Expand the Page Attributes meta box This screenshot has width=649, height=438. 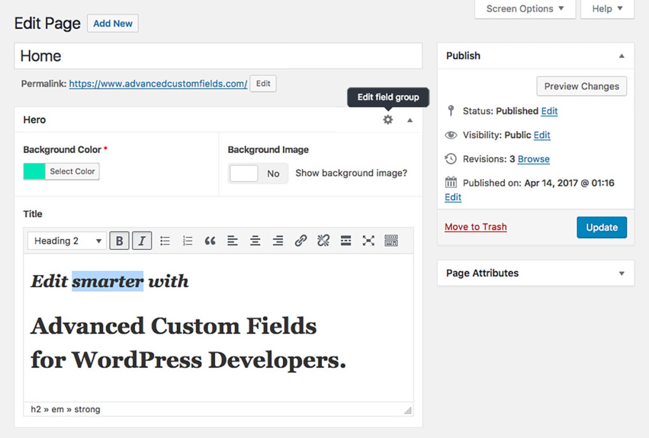(x=622, y=274)
